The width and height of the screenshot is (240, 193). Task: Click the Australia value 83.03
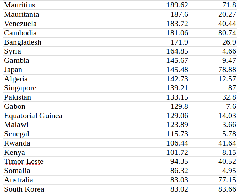tap(157, 180)
